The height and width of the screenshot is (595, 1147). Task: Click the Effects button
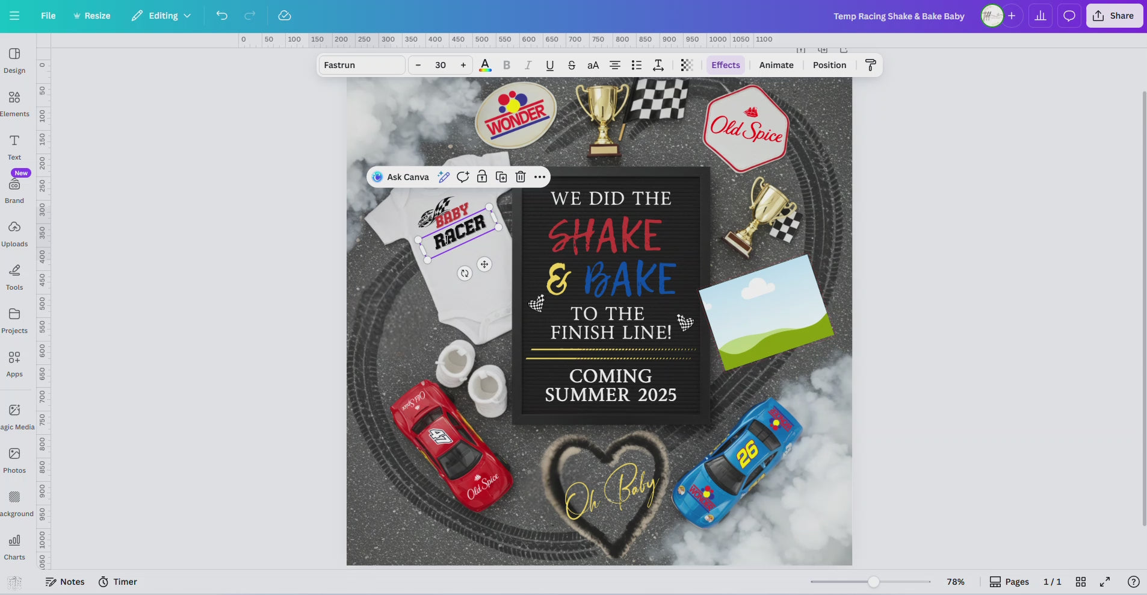click(x=725, y=64)
